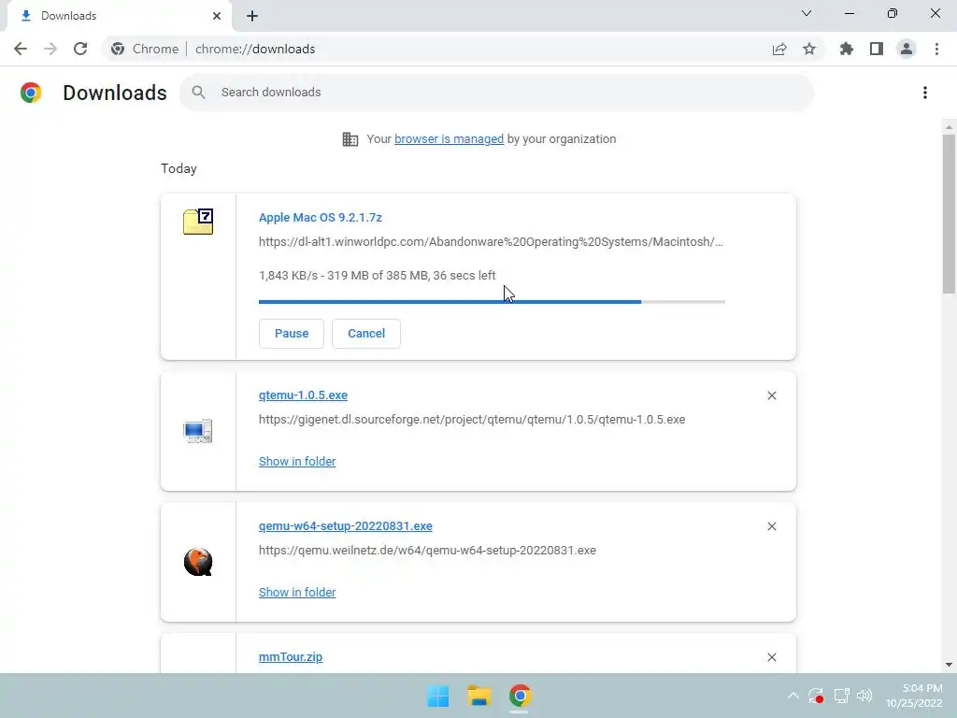Open the profile avatar menu
This screenshot has width=957, height=718.
[x=907, y=49]
